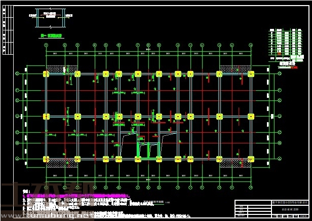Select the top axis bubble on the left side
This screenshot has height=221, width=312.
[x=18, y=74]
